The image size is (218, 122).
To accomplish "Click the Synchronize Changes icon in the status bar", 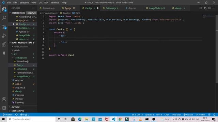I will point(16,115).
